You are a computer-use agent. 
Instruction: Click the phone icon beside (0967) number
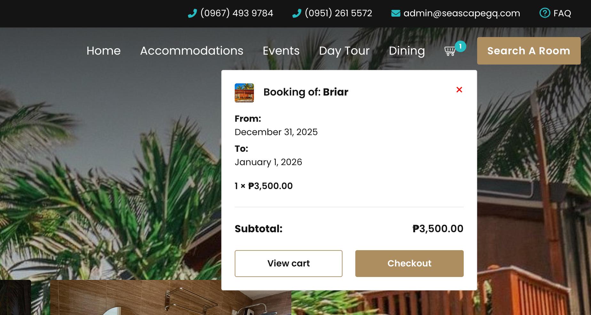tap(192, 13)
